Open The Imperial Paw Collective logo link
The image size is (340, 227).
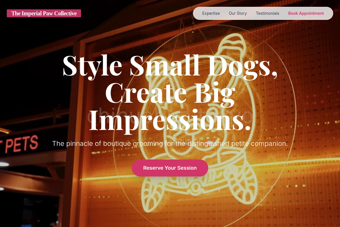click(x=44, y=13)
